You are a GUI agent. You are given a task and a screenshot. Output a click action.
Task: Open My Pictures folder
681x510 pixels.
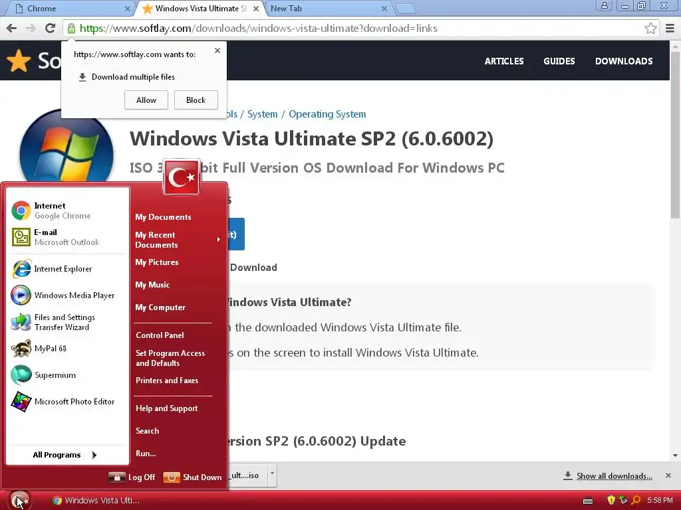tap(157, 262)
